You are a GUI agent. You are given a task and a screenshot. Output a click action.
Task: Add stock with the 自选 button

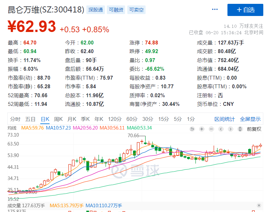coord(245,10)
